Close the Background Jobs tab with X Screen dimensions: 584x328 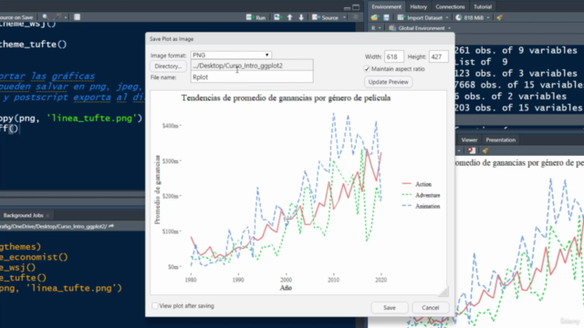tap(47, 215)
